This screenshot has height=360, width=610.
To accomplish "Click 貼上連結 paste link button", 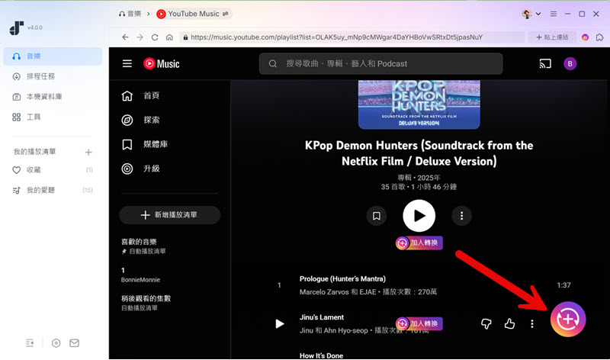I will (552, 37).
